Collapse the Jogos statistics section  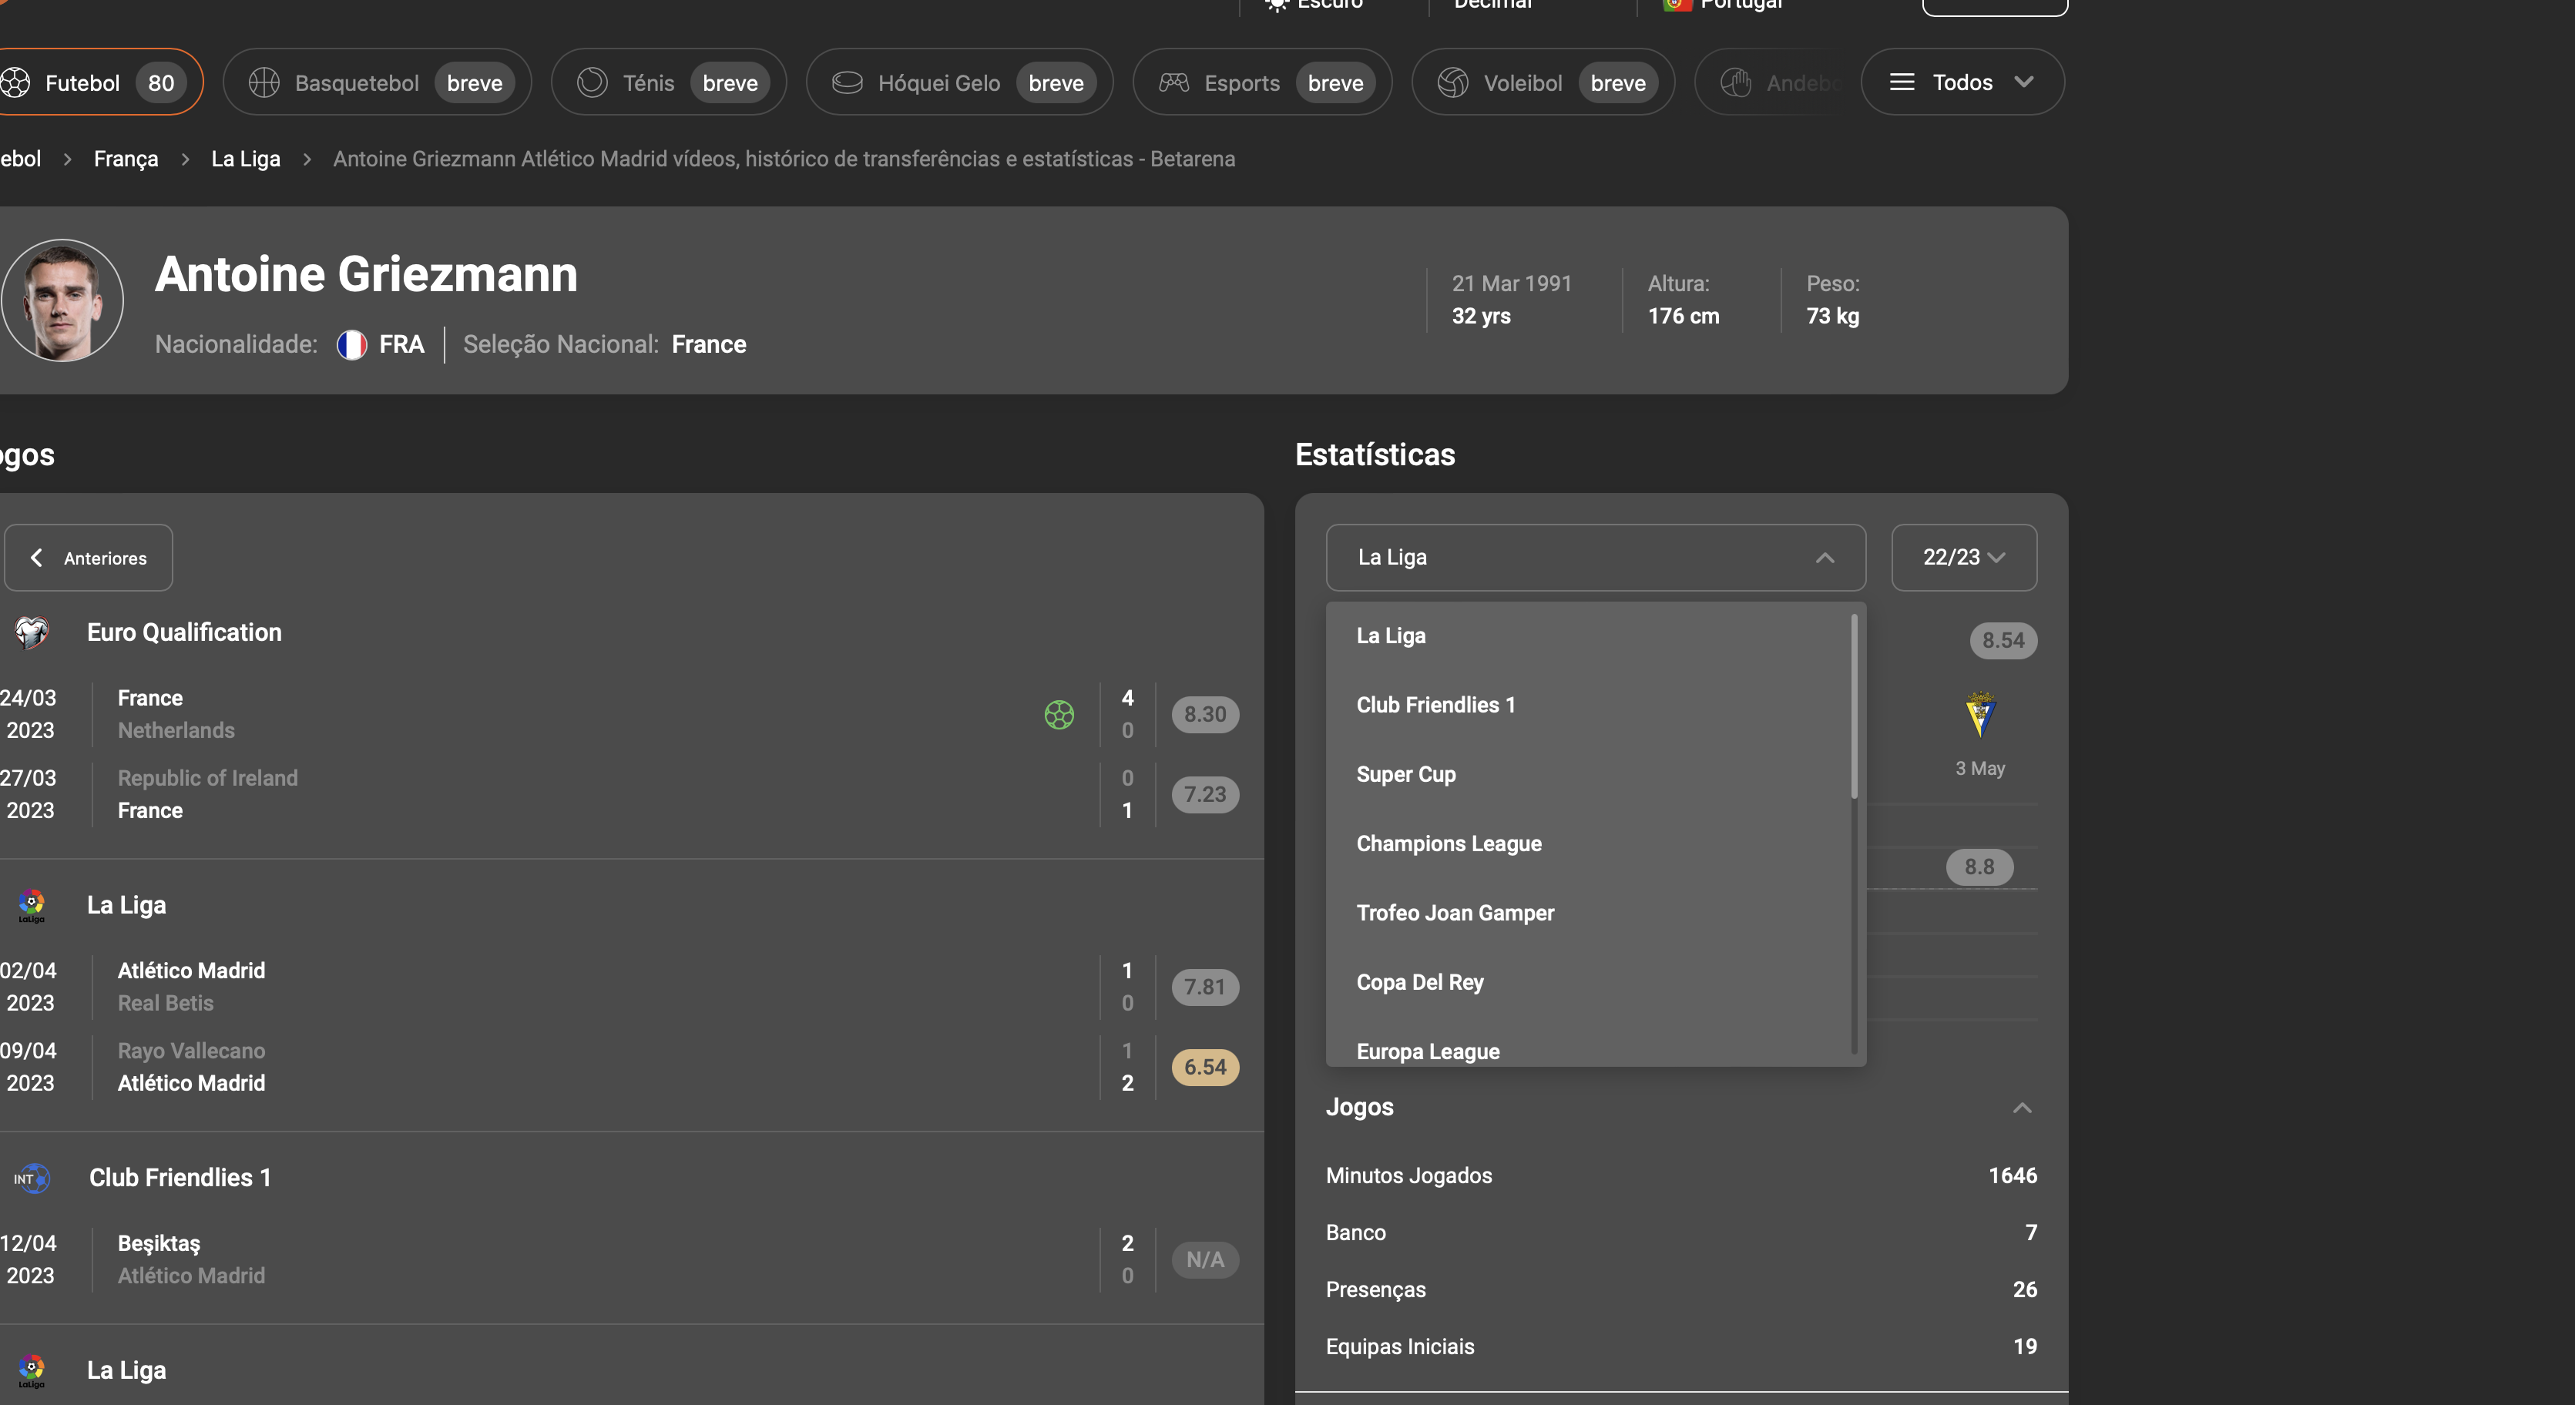coord(2023,1107)
